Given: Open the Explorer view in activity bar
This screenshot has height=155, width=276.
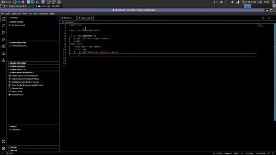Looking at the screenshot, I should 3,19.
